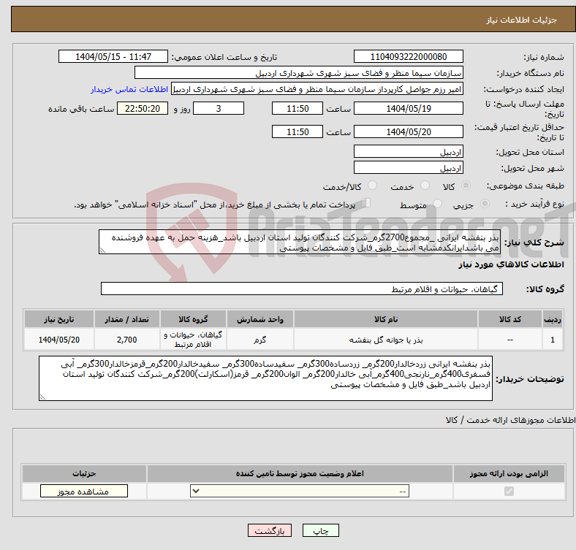Click the delivery province field اردبیل
The width and height of the screenshot is (576, 550).
coord(409,151)
